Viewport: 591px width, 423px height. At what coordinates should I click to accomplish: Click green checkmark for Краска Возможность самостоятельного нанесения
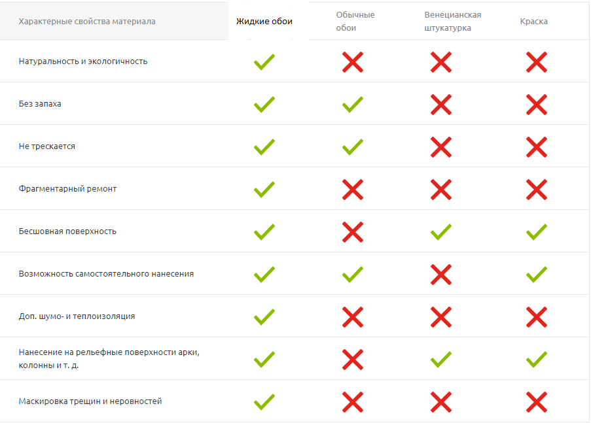537,274
